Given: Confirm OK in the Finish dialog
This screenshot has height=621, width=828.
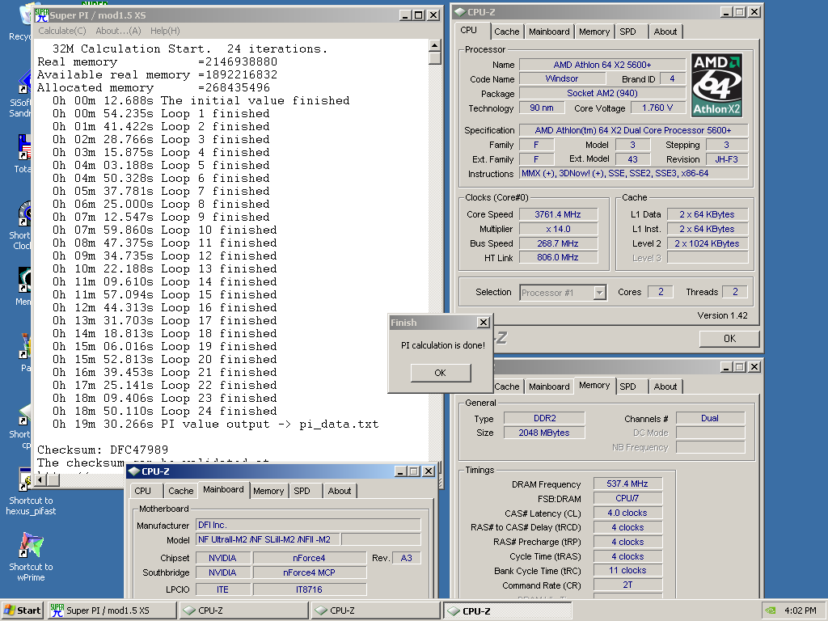Looking at the screenshot, I should 441,372.
